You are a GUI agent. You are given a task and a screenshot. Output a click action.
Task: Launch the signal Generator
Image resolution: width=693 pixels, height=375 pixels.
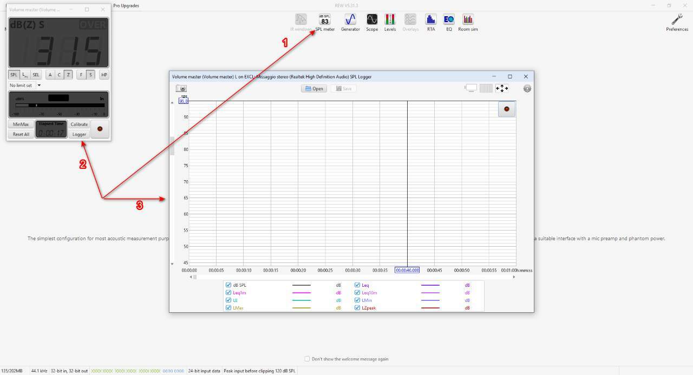(350, 22)
